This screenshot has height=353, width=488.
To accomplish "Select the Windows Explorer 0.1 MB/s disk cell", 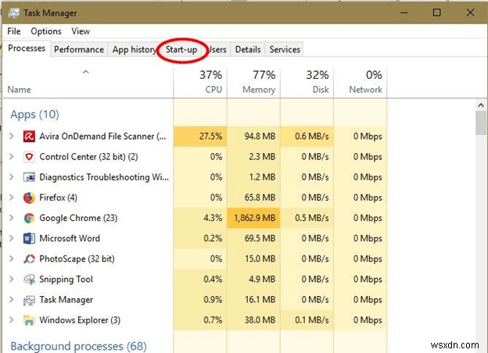I will (307, 320).
